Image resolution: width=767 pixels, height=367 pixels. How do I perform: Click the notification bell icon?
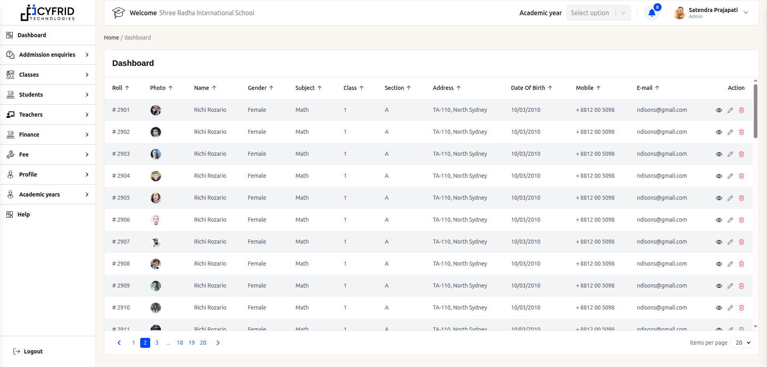[x=652, y=13]
